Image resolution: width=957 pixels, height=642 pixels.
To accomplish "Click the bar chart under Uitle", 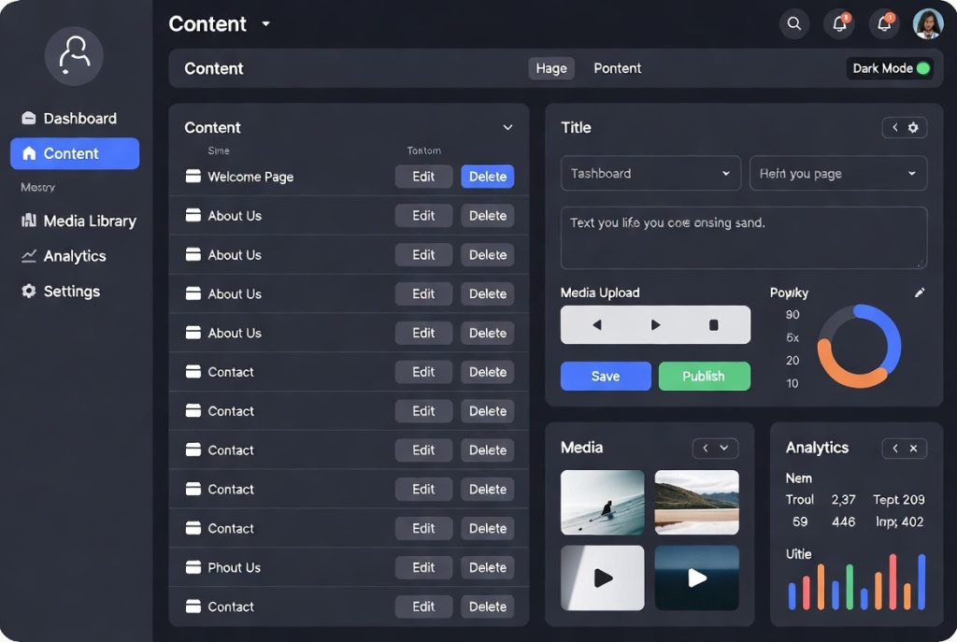I will click(x=857, y=581).
